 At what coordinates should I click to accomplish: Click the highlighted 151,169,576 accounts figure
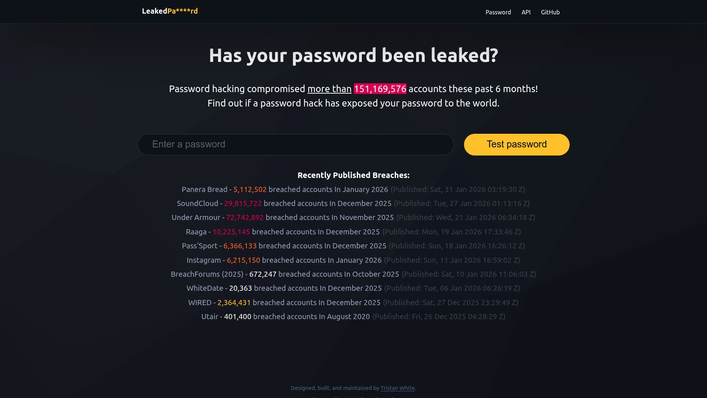click(380, 89)
